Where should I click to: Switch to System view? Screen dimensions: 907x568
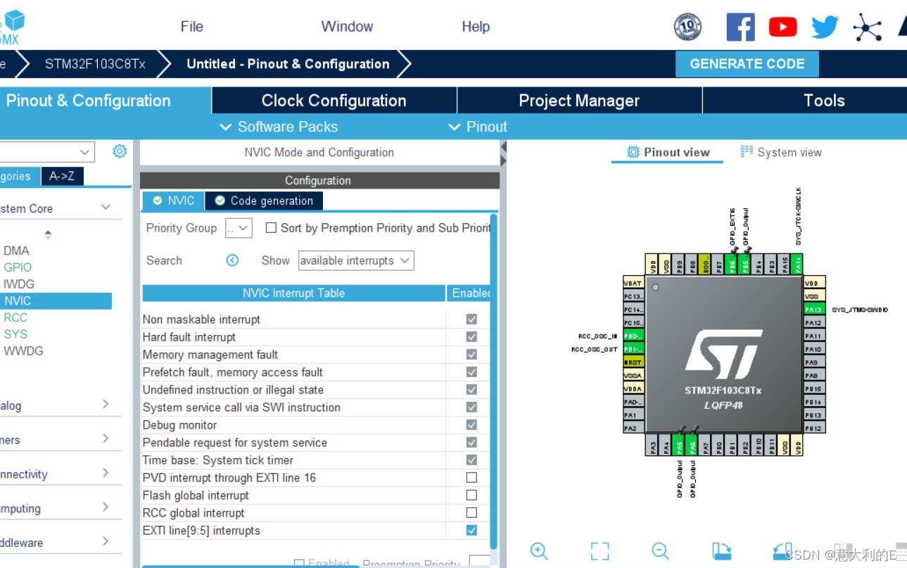pyautogui.click(x=781, y=152)
